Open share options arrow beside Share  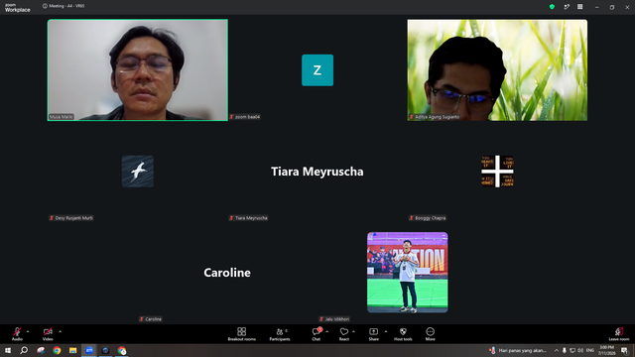click(x=386, y=331)
